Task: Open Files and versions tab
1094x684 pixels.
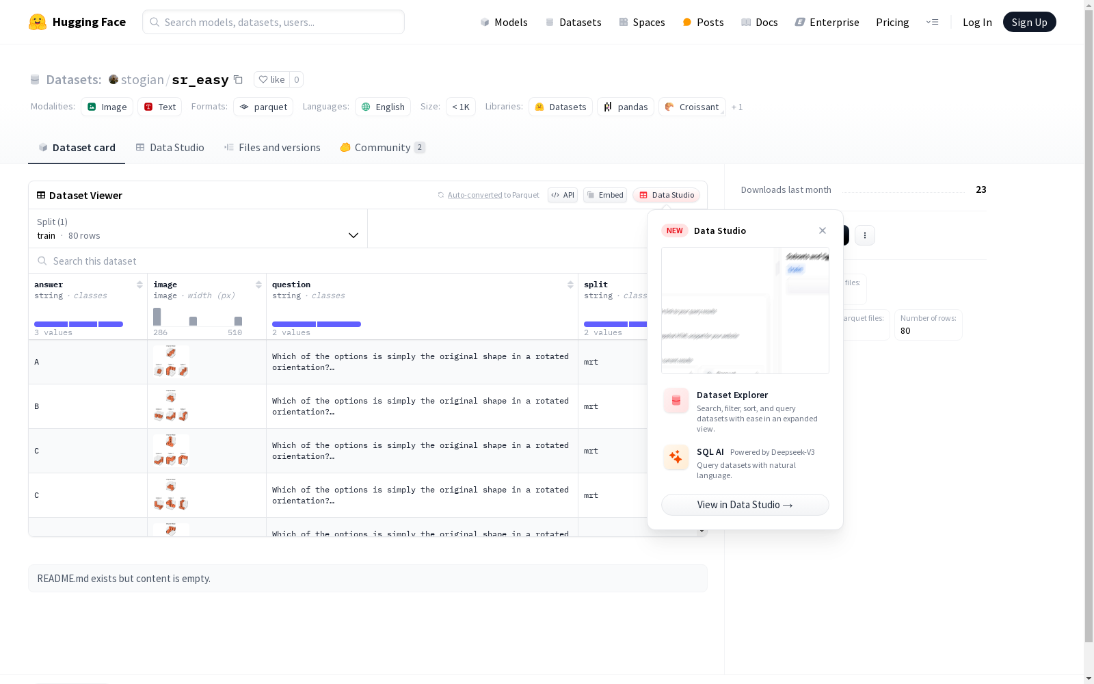Action: pos(272,148)
